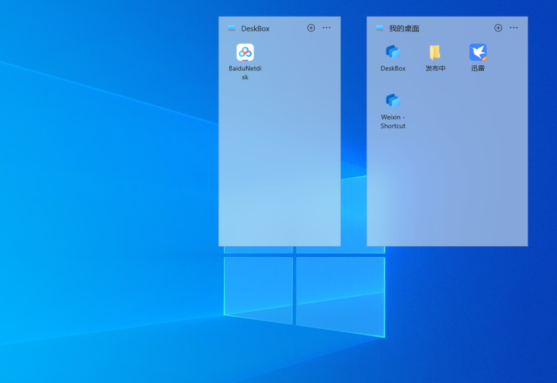Click the DeskBox panel title text
This screenshot has height=383, width=557.
click(x=256, y=28)
